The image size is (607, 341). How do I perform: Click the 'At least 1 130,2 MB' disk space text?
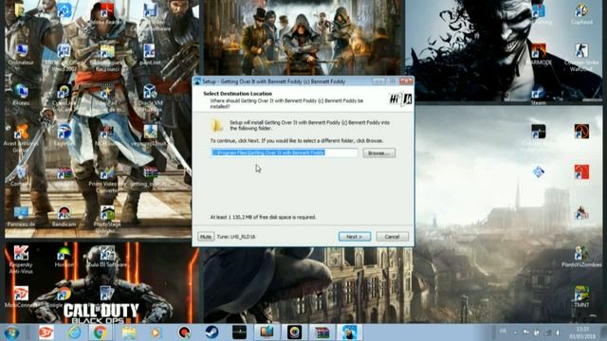tap(264, 217)
